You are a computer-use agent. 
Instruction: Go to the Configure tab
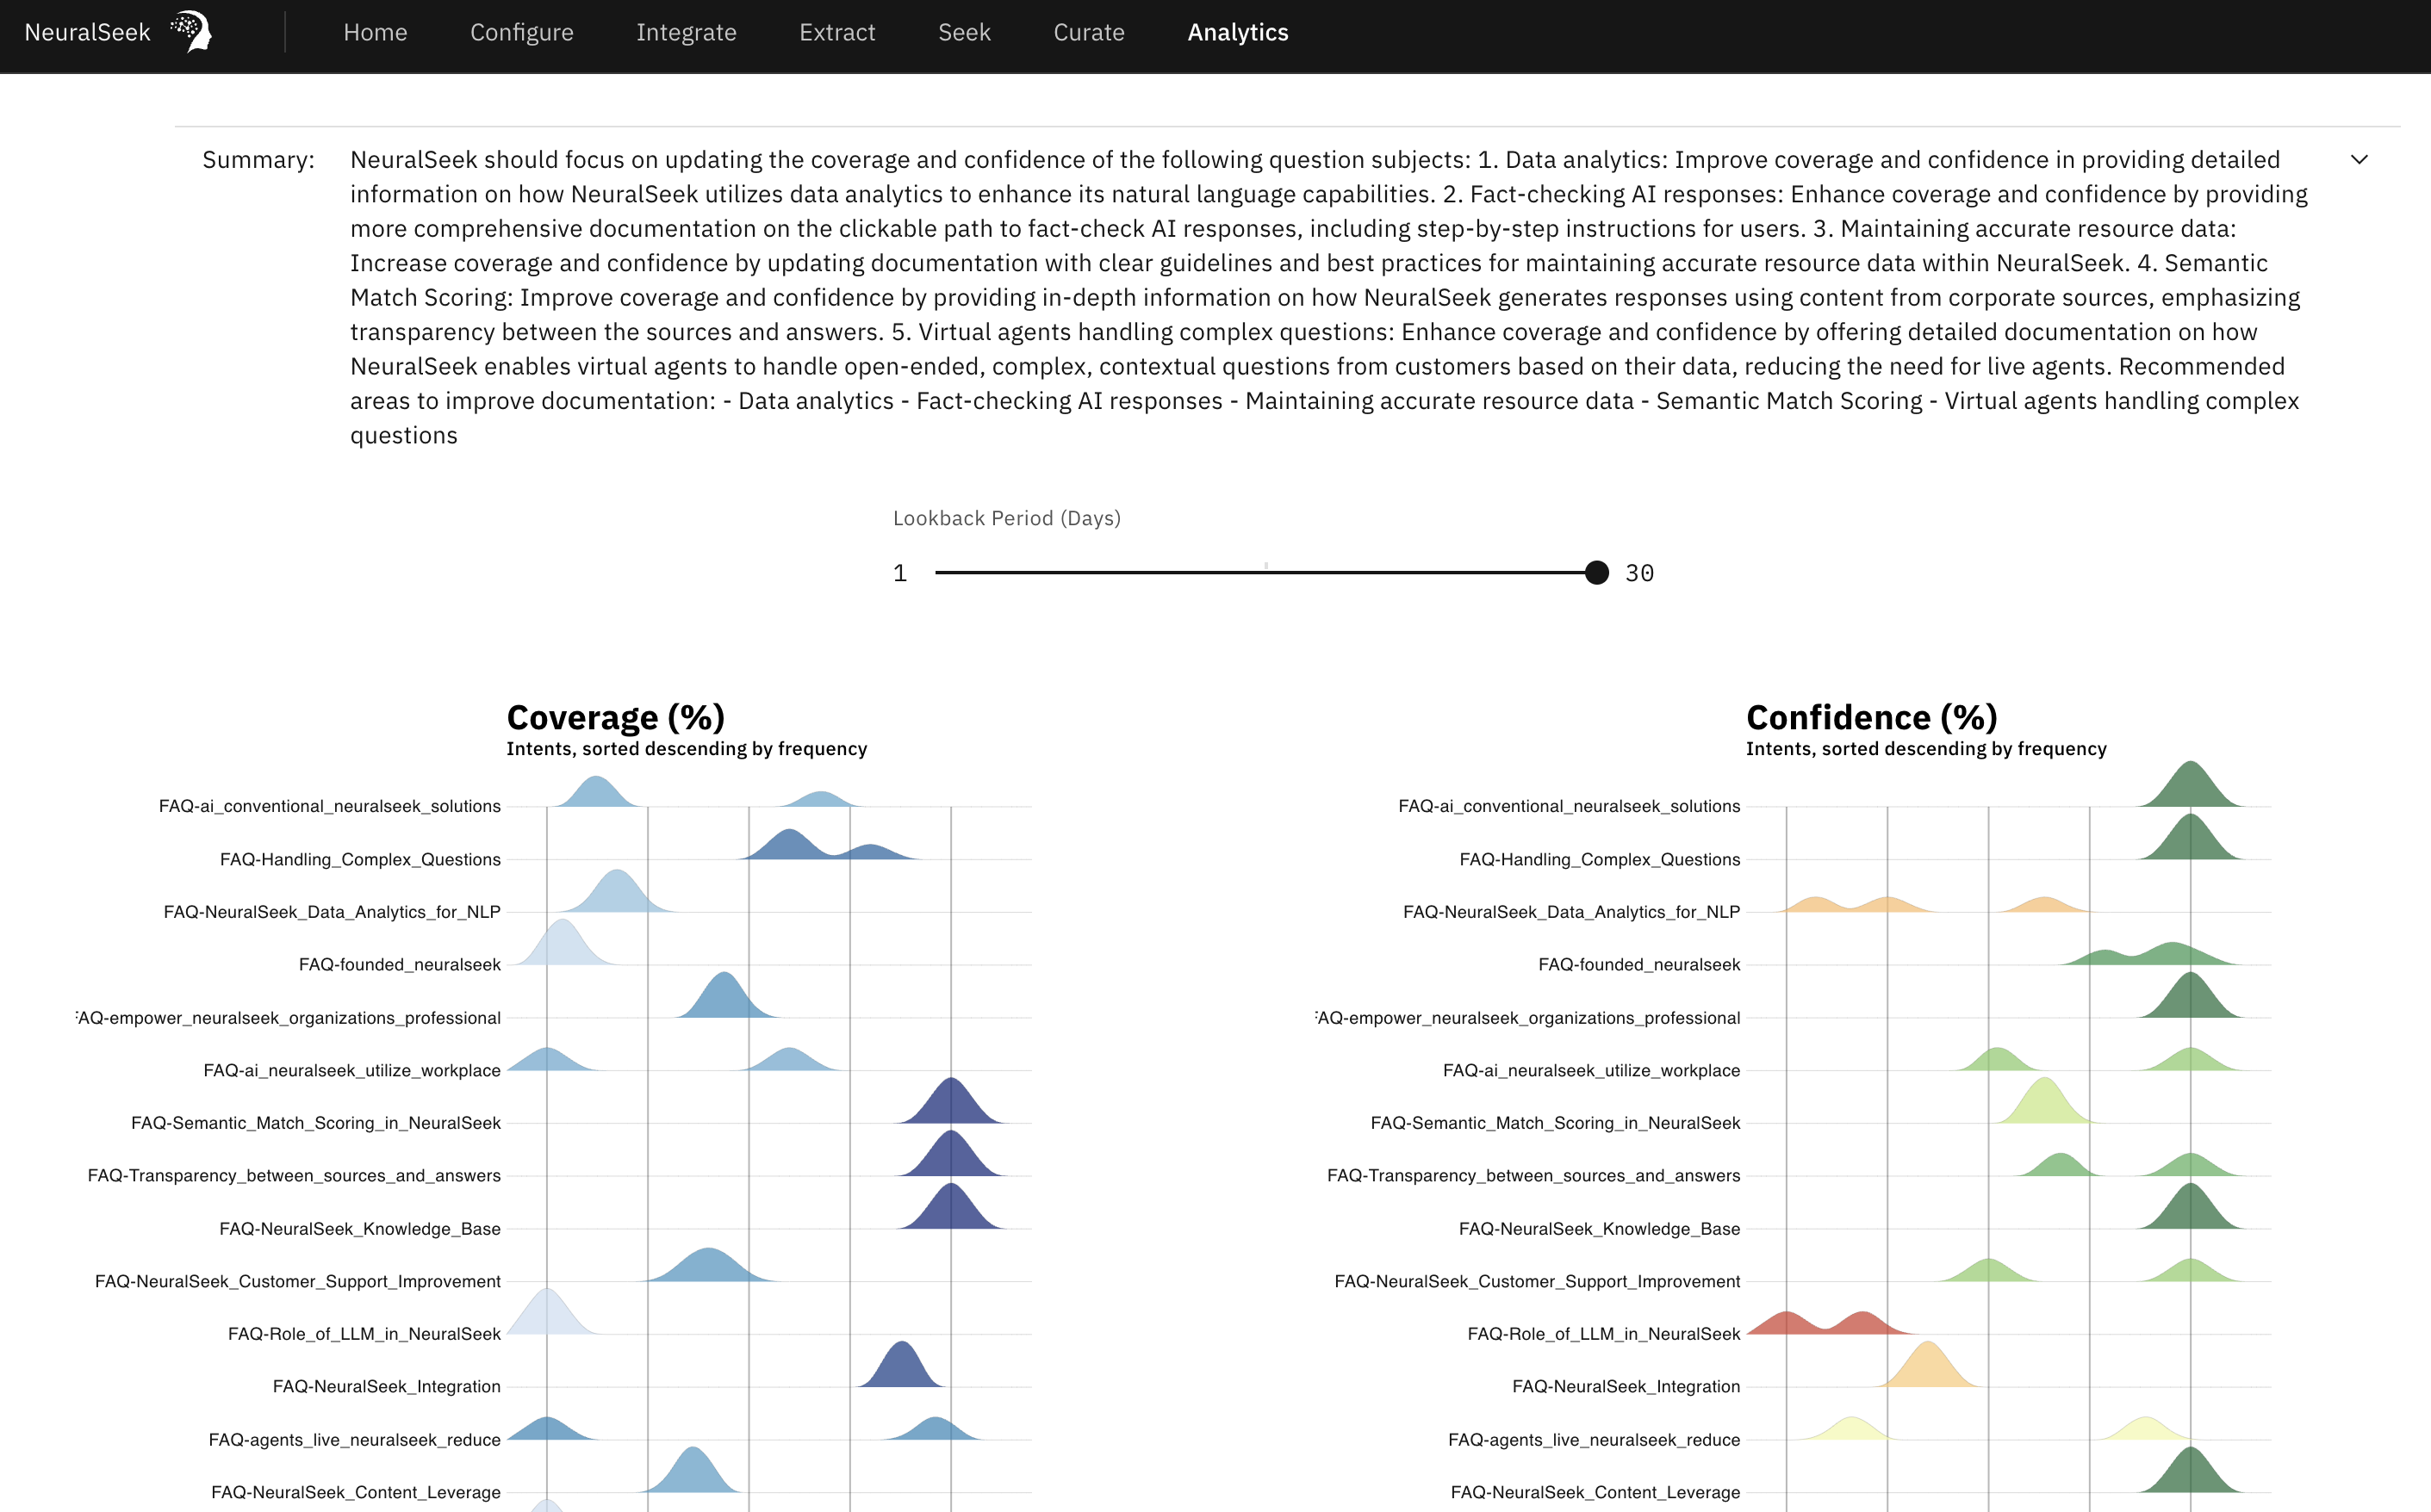[521, 32]
